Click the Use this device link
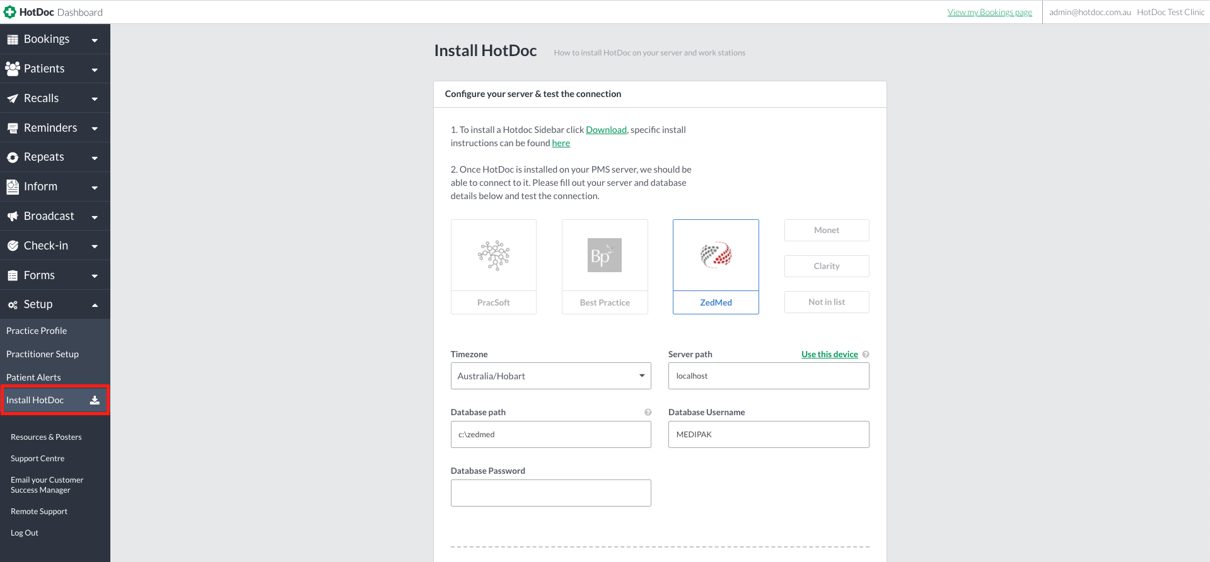The height and width of the screenshot is (562, 1210). (x=830, y=354)
